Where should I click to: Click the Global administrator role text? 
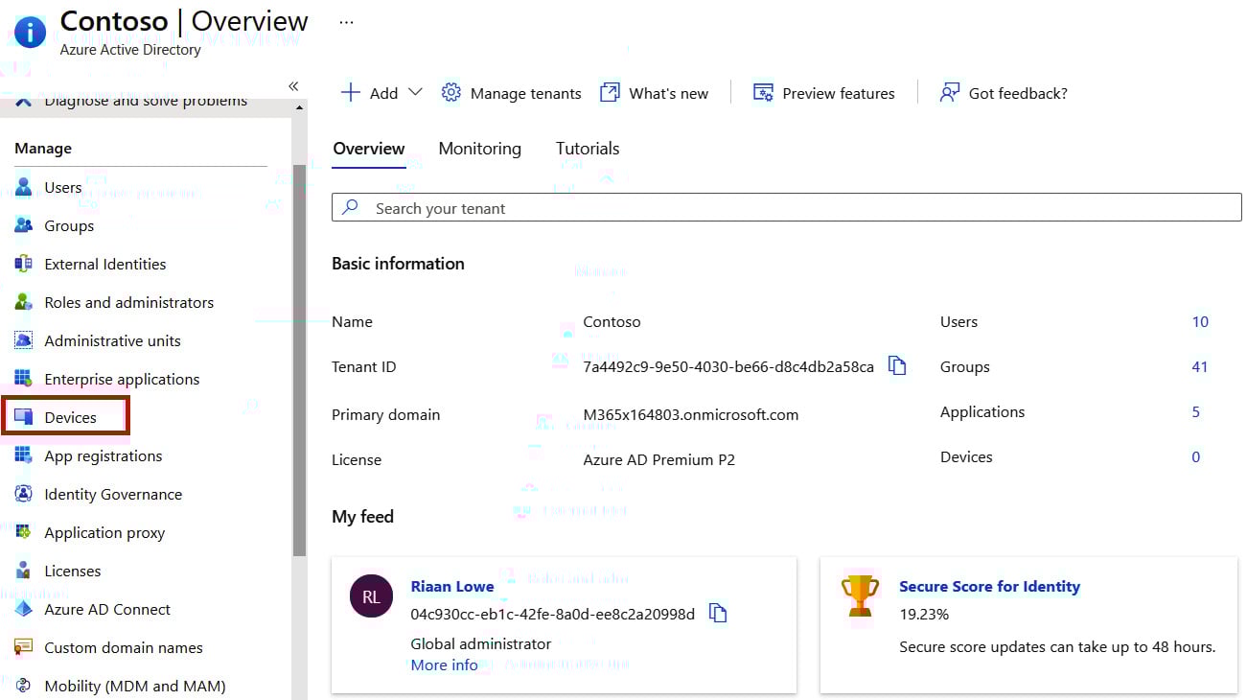pos(481,643)
